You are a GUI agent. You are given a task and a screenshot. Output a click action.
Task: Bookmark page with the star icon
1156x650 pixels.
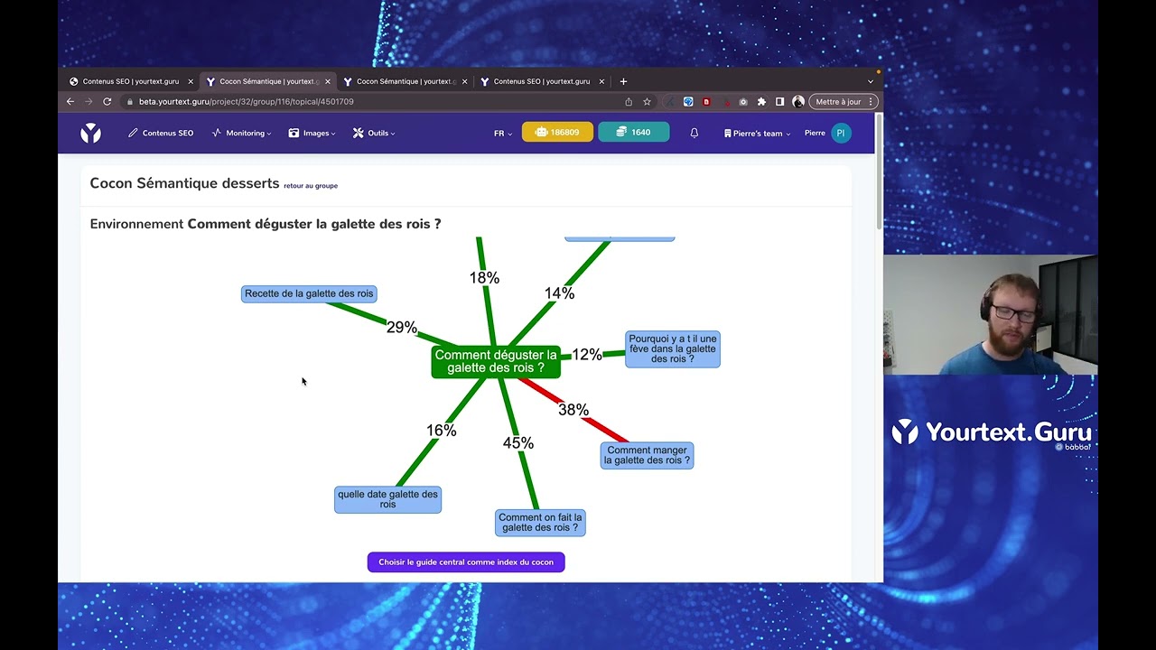647,102
